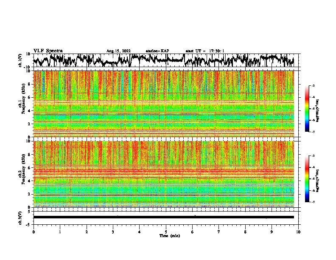Screen dimensions: 336x260
Task: Click the time axis tick label "0"
Action: 34,232
